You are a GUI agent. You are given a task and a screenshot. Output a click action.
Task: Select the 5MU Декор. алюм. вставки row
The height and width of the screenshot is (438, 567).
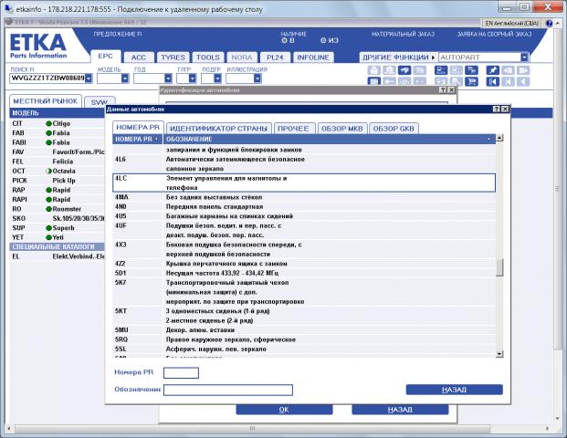(x=304, y=330)
